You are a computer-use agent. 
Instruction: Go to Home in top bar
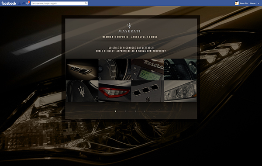coord(253,3)
